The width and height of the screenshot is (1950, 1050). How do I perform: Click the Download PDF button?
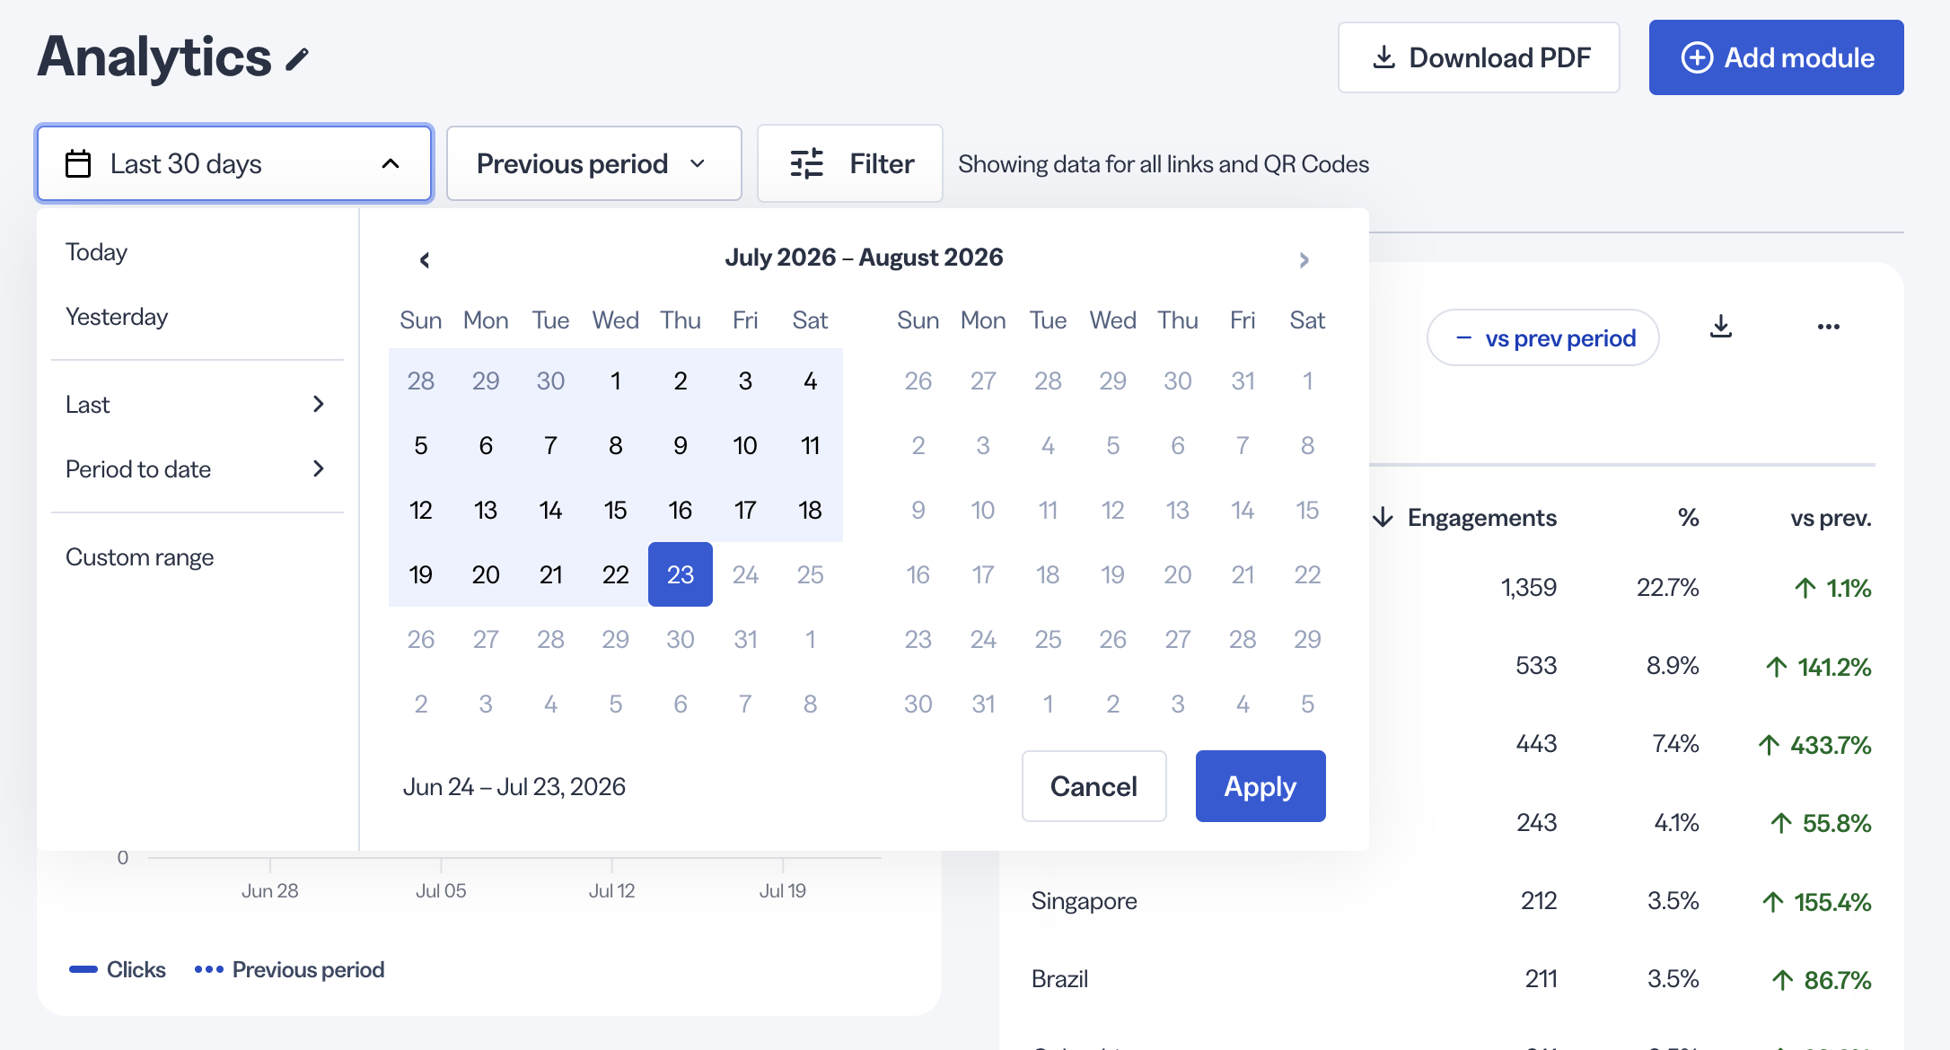(1479, 57)
